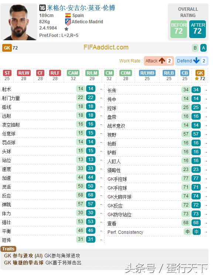The image size is (214, 277).
Task: Click the Attack work rate up arrow
Action: 162,61
